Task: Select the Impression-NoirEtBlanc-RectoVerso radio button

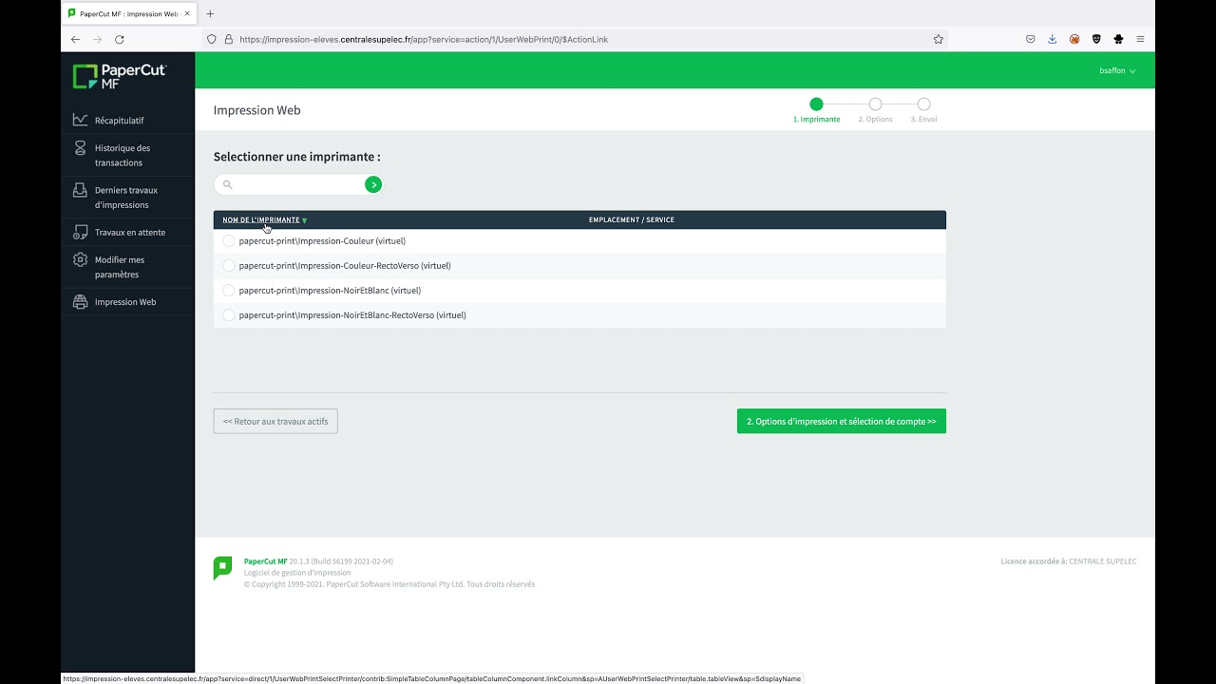Action: [228, 315]
